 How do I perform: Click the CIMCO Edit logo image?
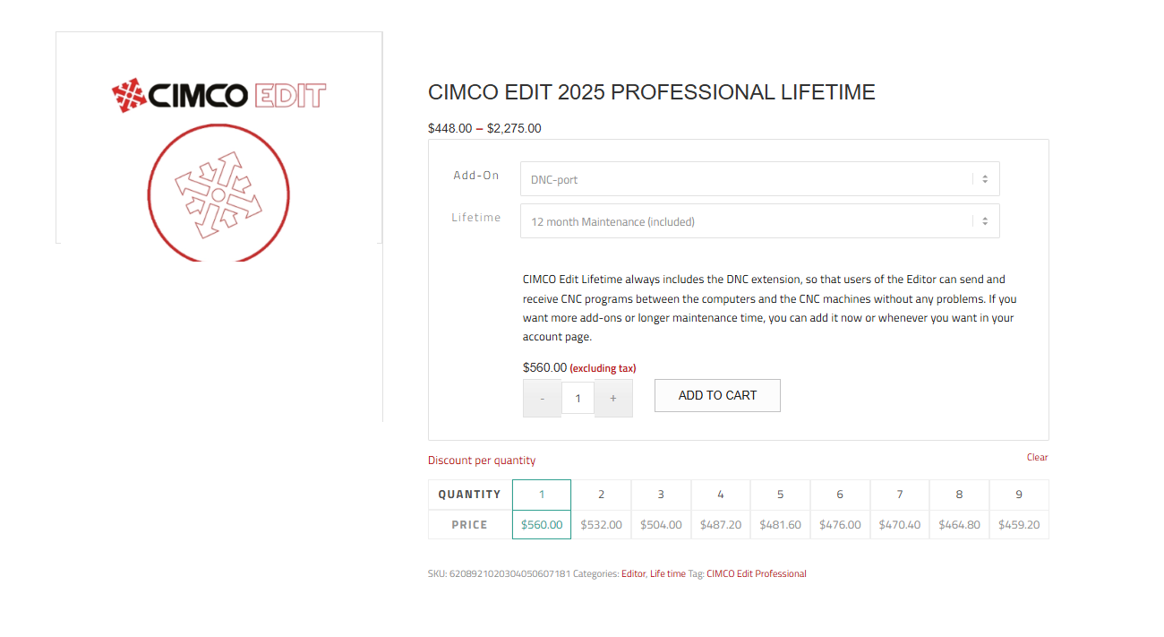218,95
